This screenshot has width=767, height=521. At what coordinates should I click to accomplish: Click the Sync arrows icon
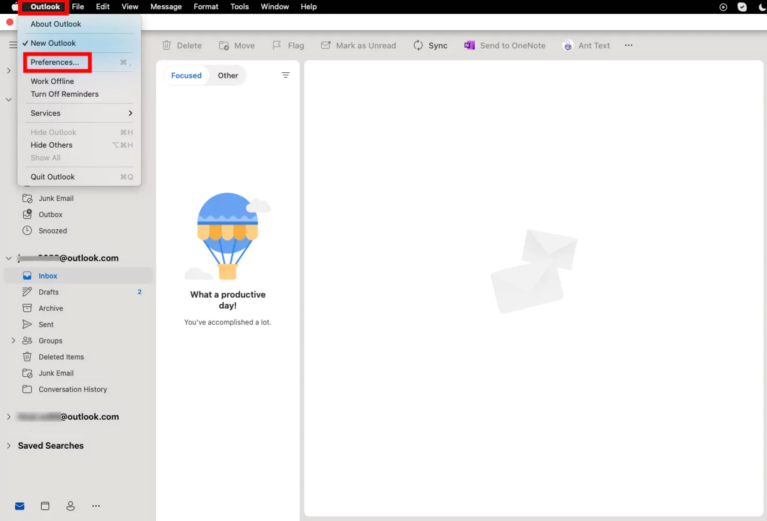(418, 45)
